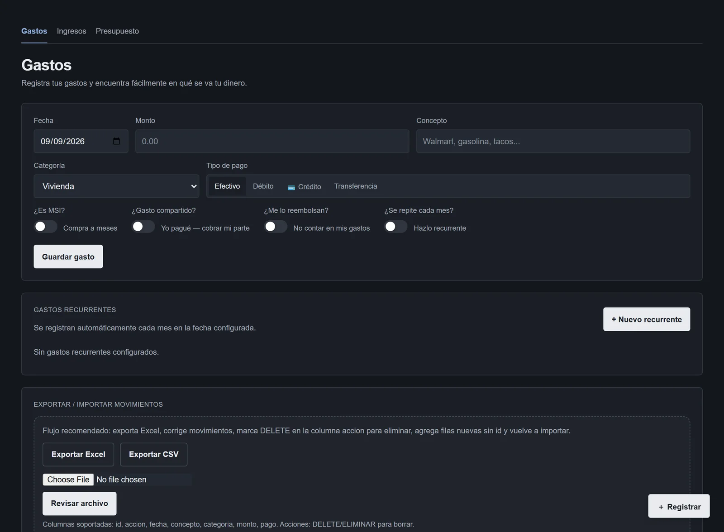Screen dimensions: 724x532
Task: Select Efectivo as payment type
Action: coord(227,186)
